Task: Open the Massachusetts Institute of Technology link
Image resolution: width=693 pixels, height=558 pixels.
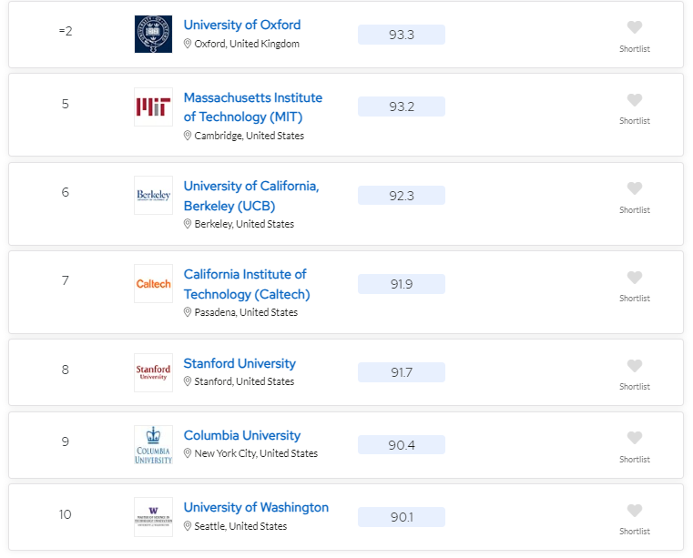Action: click(253, 107)
